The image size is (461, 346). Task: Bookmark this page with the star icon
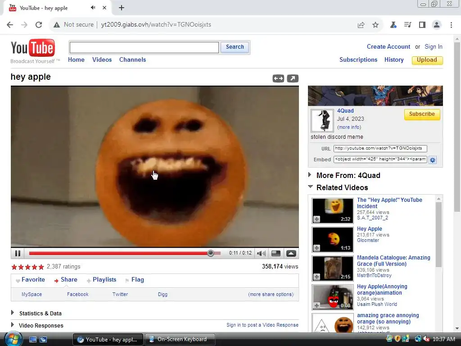pyautogui.click(x=375, y=25)
